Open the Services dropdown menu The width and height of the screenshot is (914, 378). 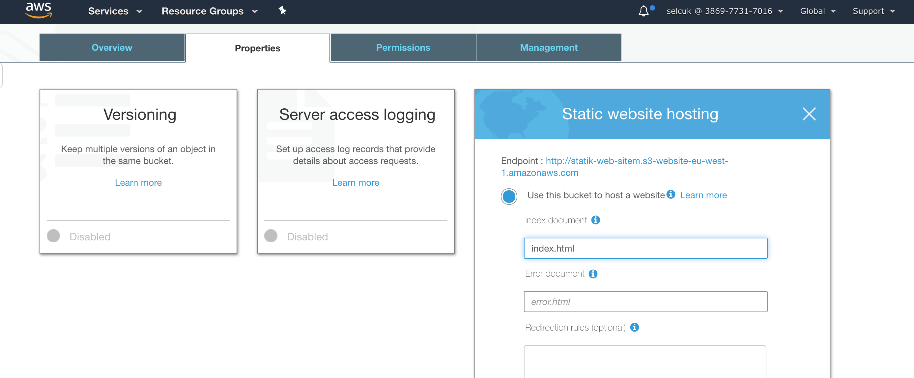pos(115,11)
